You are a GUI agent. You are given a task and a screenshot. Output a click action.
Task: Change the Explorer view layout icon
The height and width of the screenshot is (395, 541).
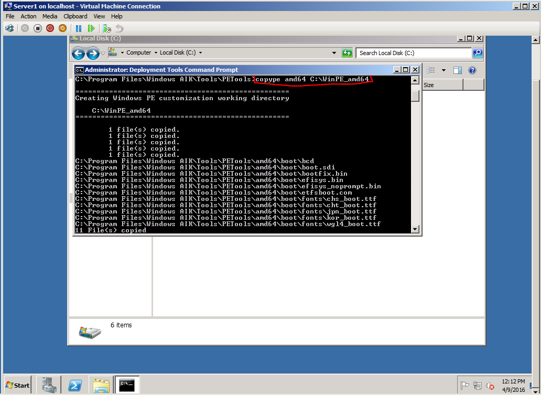point(431,70)
